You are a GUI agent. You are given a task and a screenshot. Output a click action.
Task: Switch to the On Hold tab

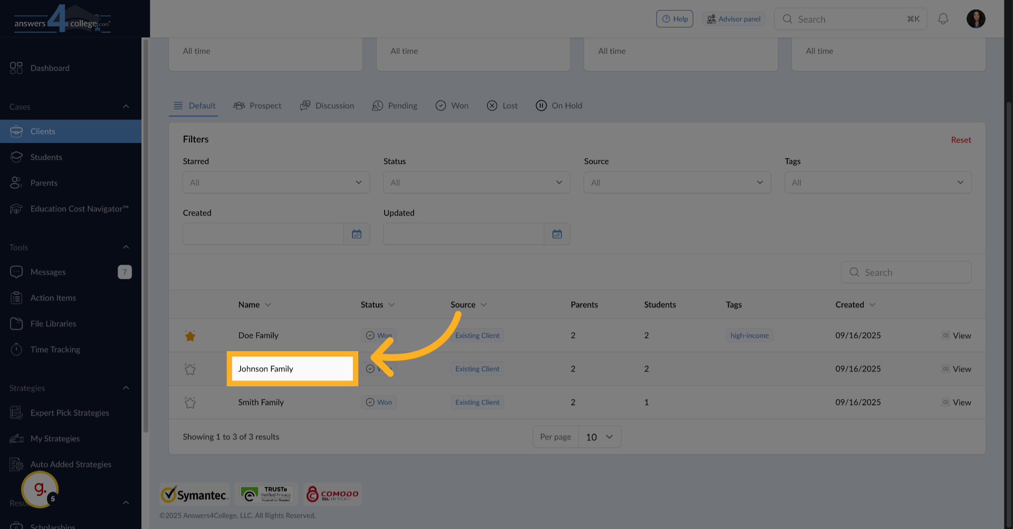click(x=559, y=105)
